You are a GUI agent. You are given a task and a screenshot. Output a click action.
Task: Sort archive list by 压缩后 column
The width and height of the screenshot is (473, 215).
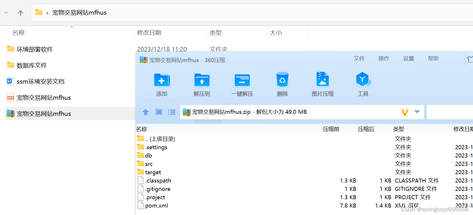pyautogui.click(x=366, y=129)
